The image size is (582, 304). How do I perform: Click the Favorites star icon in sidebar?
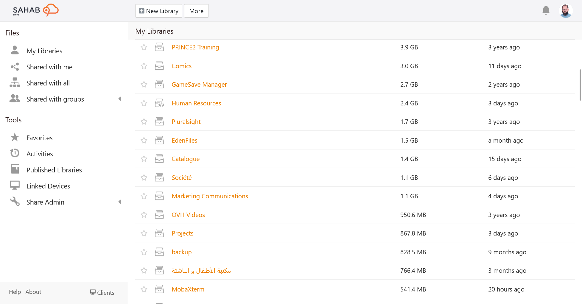click(x=15, y=137)
